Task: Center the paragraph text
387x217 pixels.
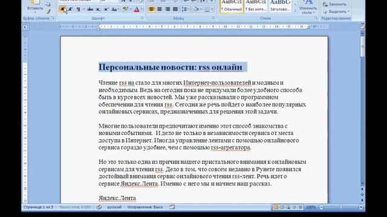Action: pos(160,9)
